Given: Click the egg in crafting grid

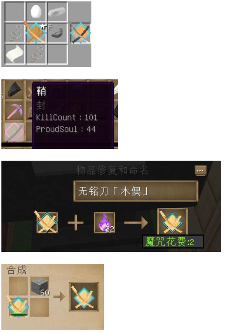Looking at the screenshot, I should click(36, 12).
